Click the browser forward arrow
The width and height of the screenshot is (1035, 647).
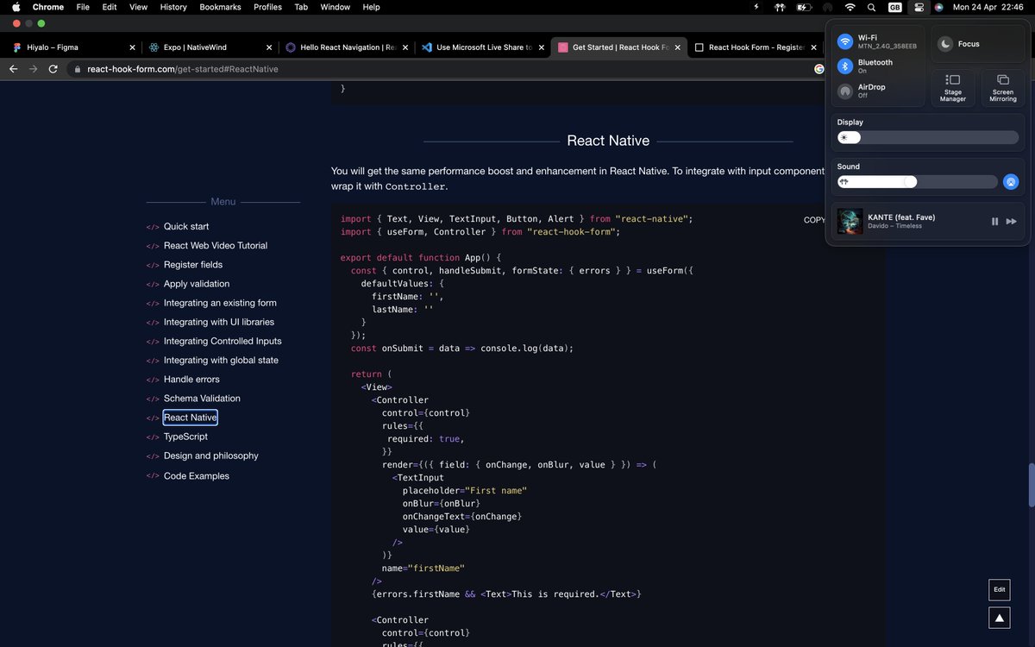pos(33,69)
